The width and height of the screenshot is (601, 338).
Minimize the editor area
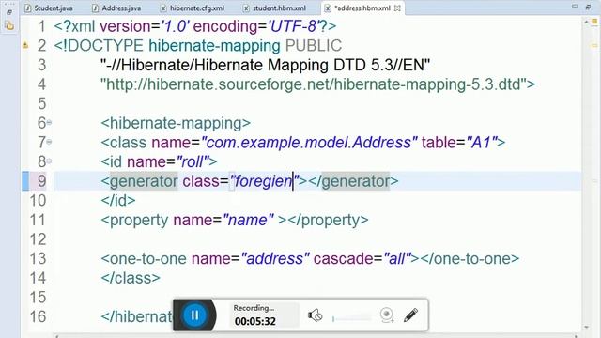coord(575,7)
